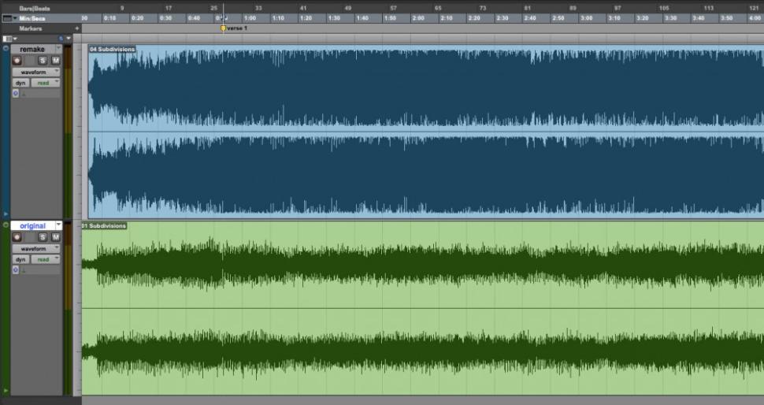Click 1:00 on the Min:Secs ruler
764x405 pixels.
250,19
